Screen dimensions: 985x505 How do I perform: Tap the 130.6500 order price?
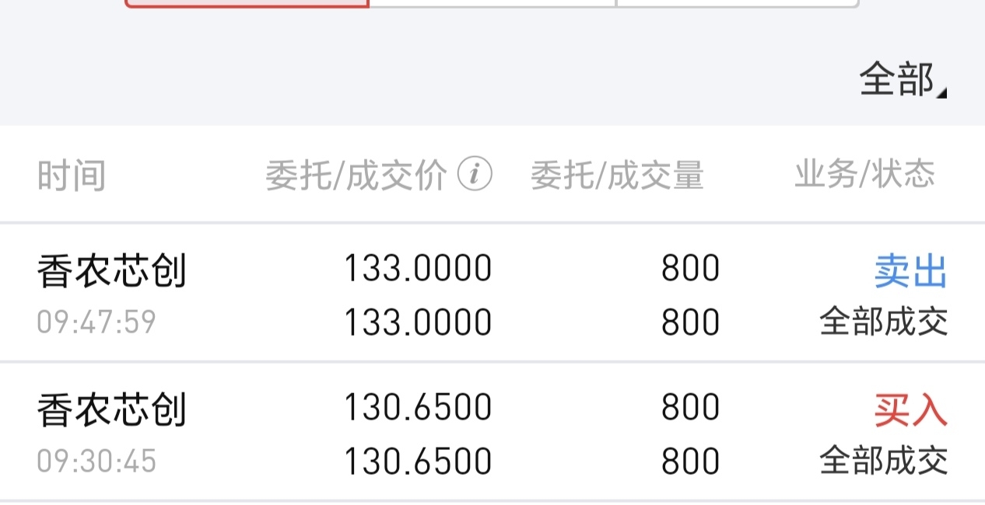tap(419, 407)
